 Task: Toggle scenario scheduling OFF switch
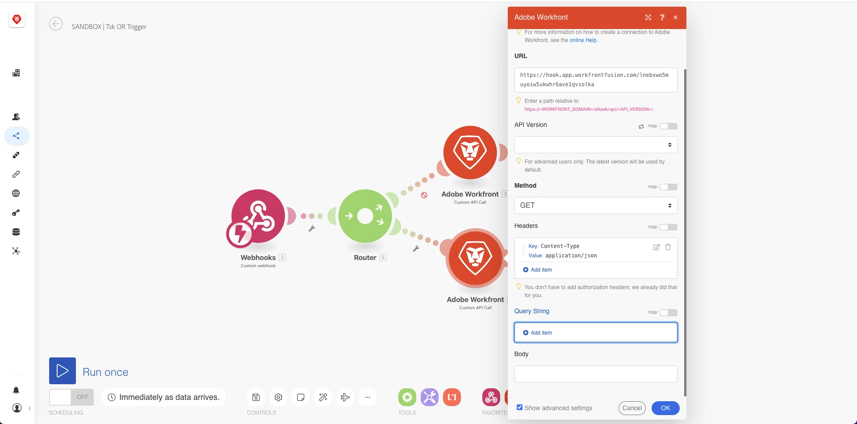pos(71,397)
